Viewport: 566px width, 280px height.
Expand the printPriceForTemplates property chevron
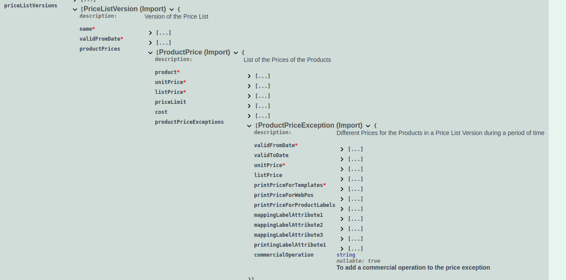[x=342, y=189]
